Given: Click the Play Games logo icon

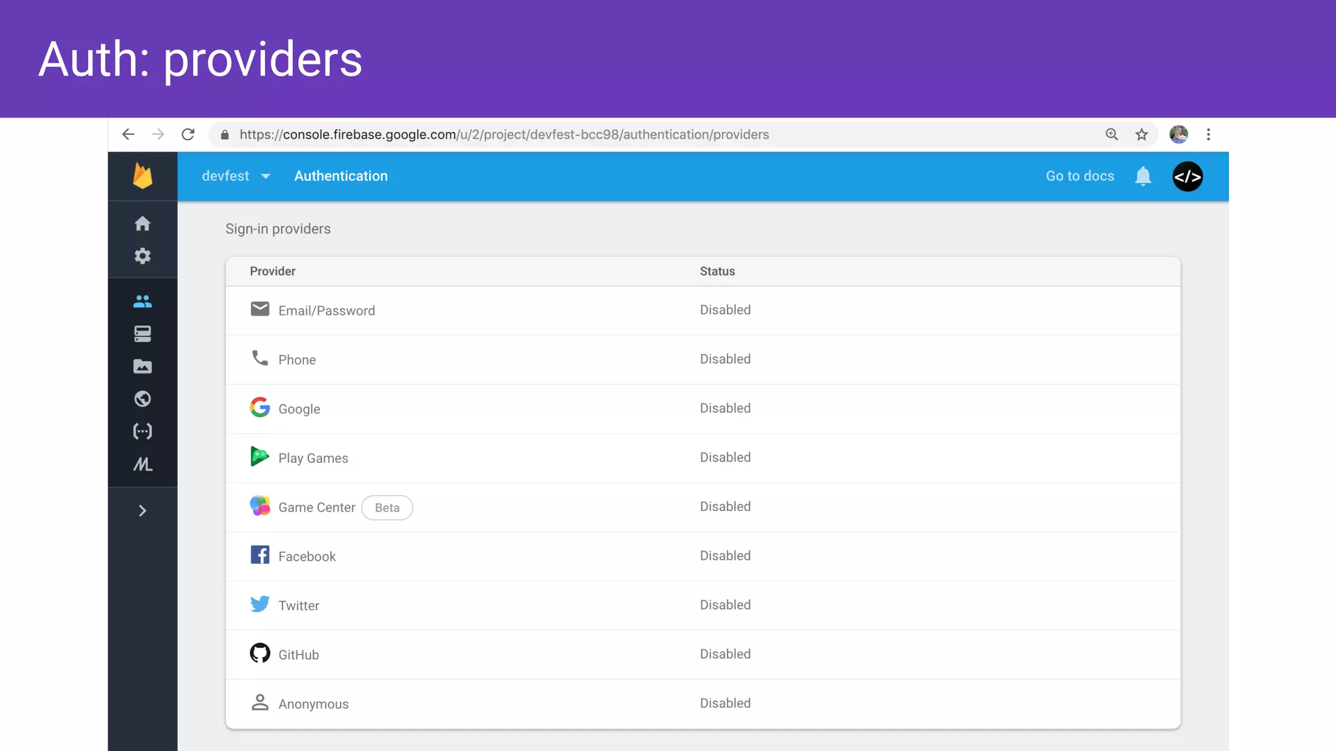Looking at the screenshot, I should coord(260,456).
